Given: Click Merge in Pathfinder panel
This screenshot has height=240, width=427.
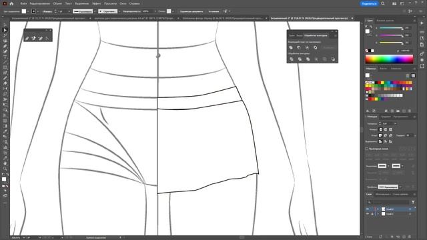Looking at the screenshot, I should pyautogui.click(x=308, y=59).
